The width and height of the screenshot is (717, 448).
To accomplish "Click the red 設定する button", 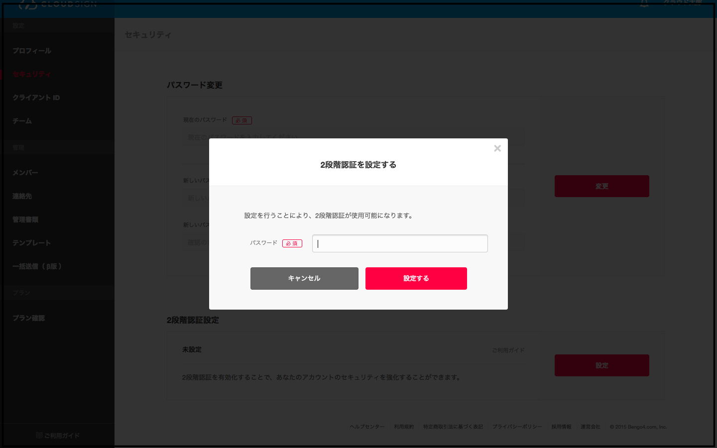I will (416, 278).
